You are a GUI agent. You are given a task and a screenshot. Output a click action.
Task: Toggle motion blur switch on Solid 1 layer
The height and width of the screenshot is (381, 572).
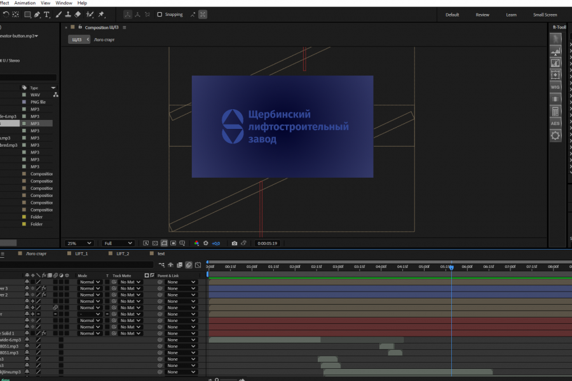point(55,333)
